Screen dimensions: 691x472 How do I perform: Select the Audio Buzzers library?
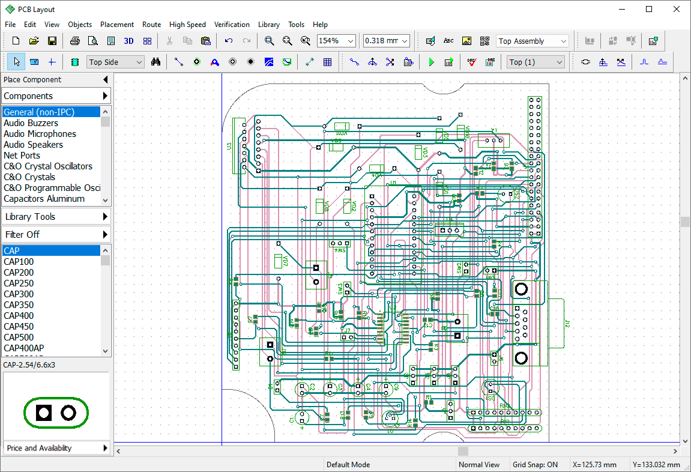click(51, 123)
